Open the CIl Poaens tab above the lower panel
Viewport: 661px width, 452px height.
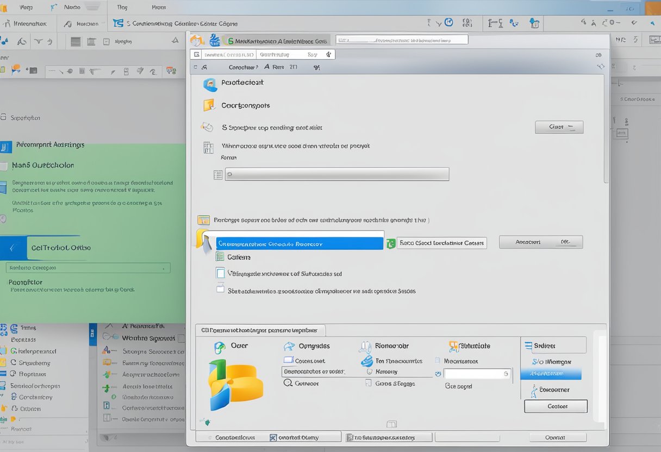[x=260, y=330]
